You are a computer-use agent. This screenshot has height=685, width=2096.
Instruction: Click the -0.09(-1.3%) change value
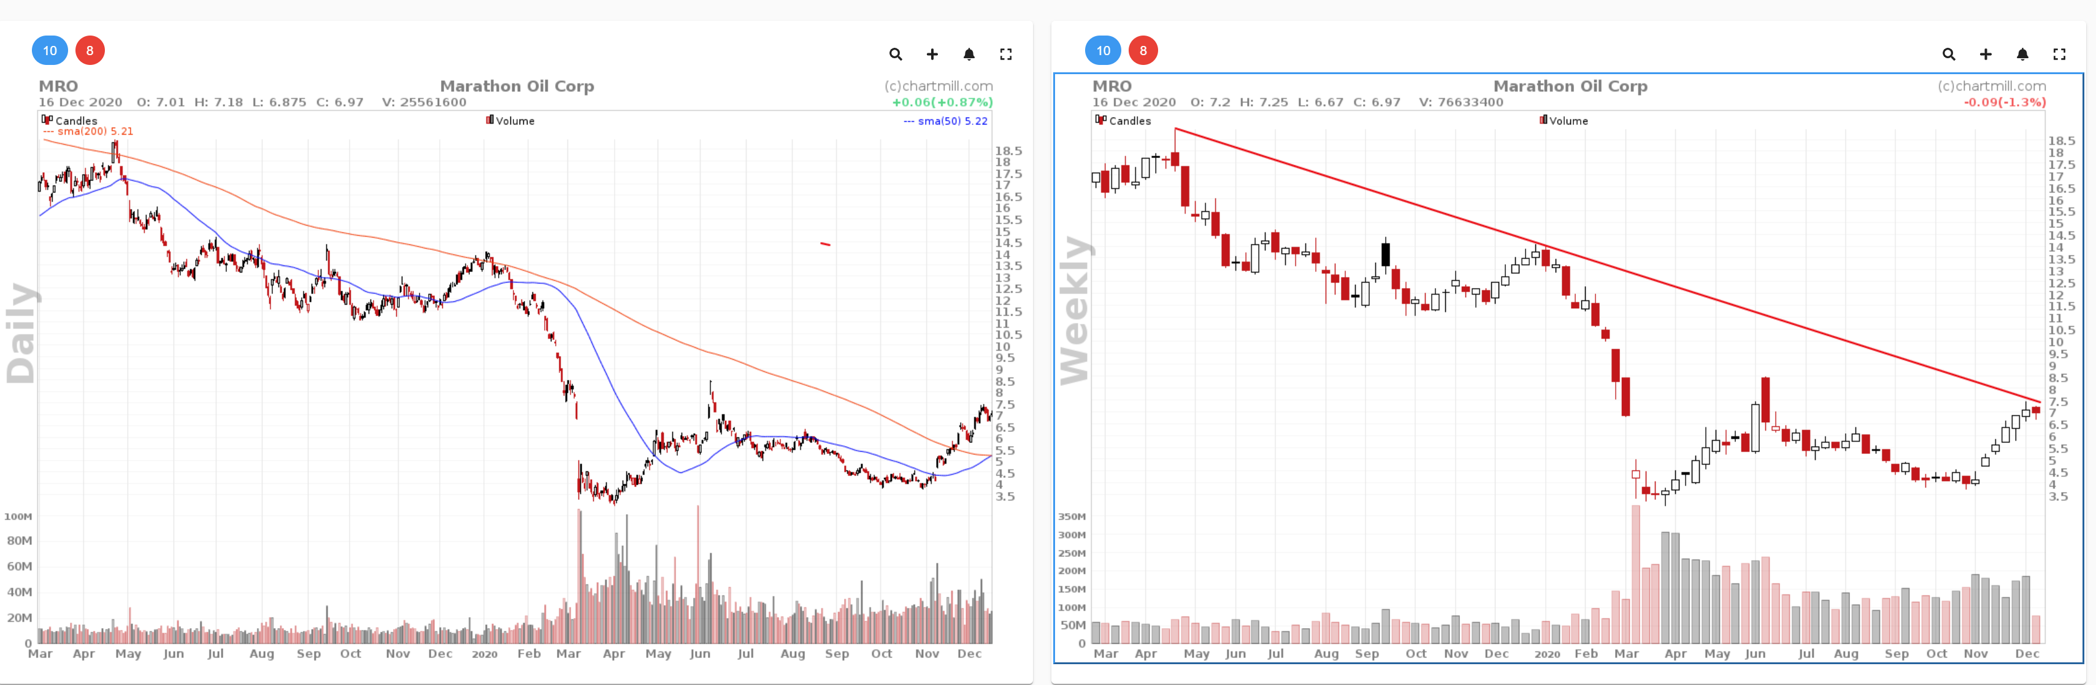point(2005,102)
